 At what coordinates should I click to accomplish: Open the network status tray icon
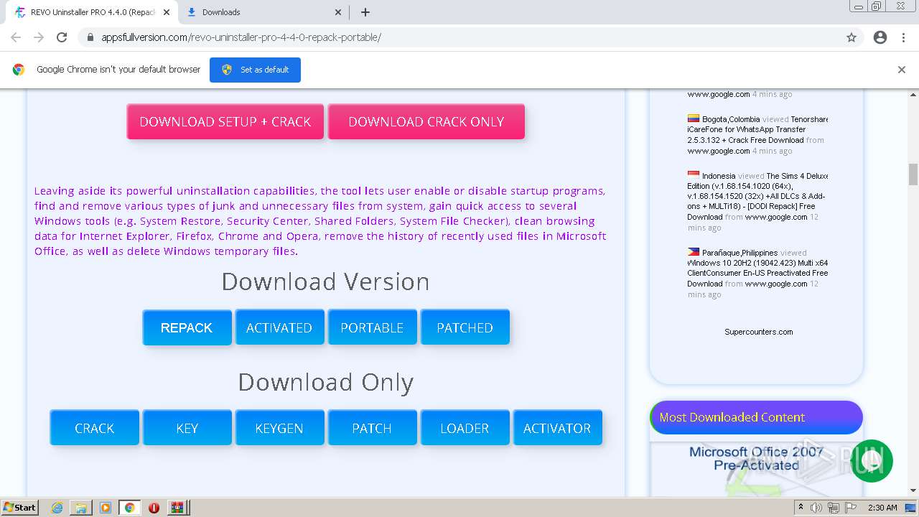[x=834, y=508]
